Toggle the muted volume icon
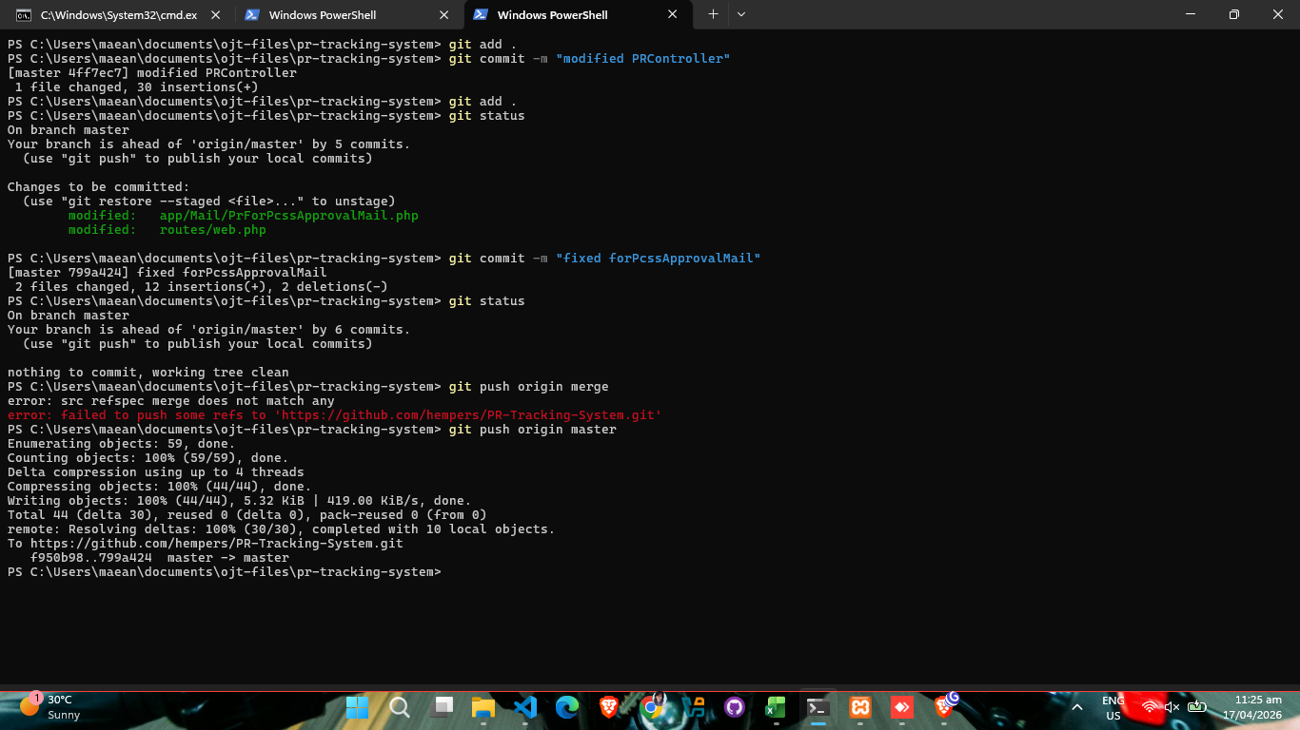The height and width of the screenshot is (730, 1300). pyautogui.click(x=1172, y=707)
